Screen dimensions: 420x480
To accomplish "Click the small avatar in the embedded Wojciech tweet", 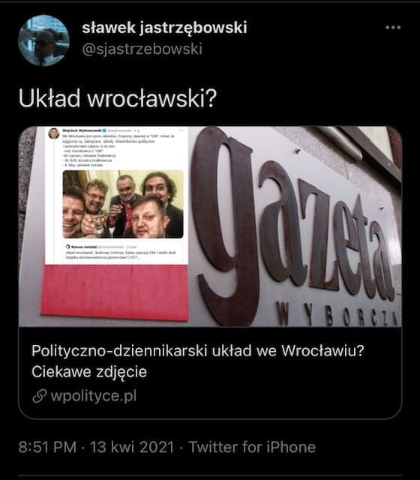I will [x=54, y=133].
